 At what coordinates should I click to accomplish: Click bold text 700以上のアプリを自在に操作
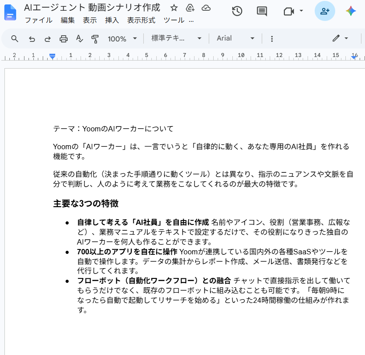[127, 252]
